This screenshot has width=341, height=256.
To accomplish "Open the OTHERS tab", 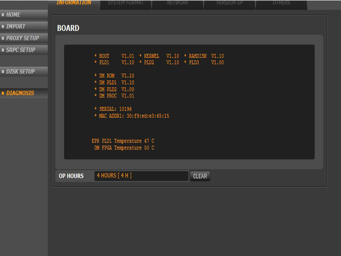I will (x=281, y=3).
